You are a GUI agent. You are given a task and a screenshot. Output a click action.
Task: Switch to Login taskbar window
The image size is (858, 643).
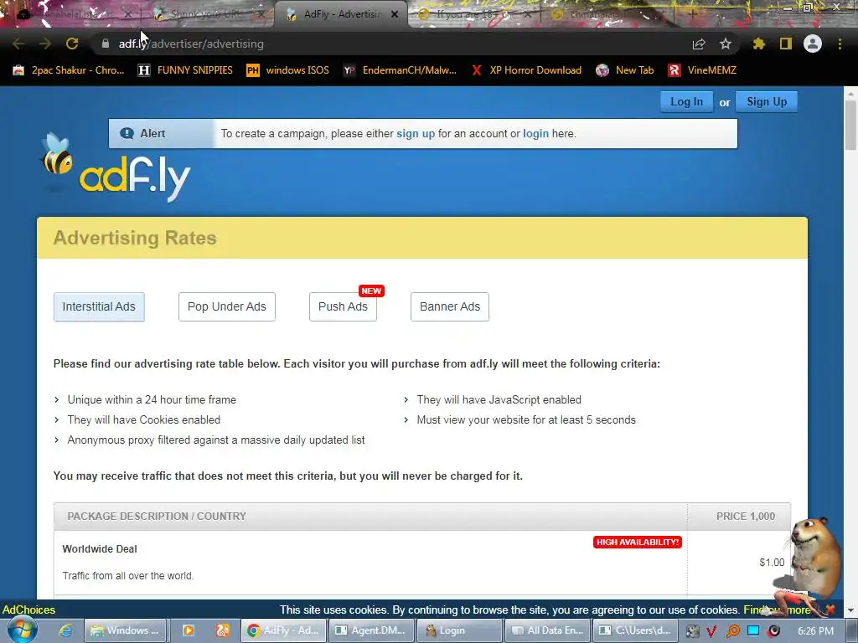[x=459, y=630]
